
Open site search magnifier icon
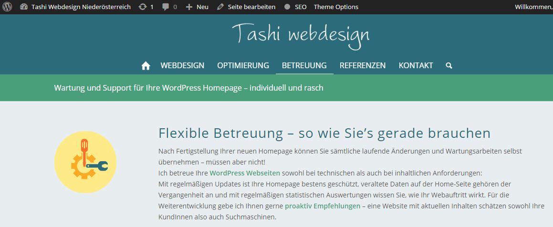pyautogui.click(x=449, y=65)
